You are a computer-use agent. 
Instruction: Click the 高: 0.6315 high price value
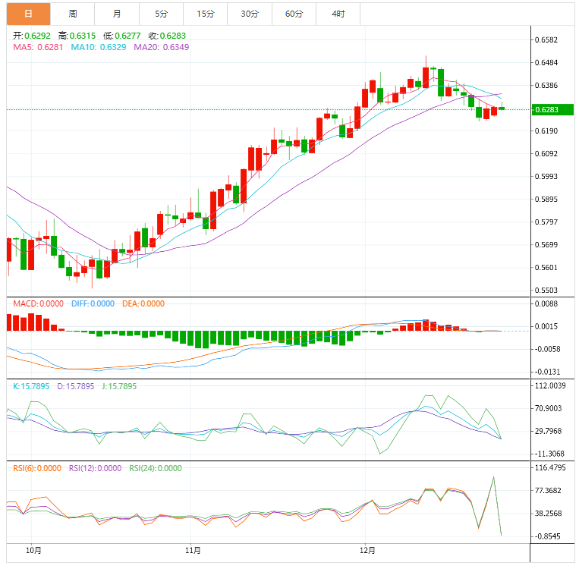coord(77,36)
